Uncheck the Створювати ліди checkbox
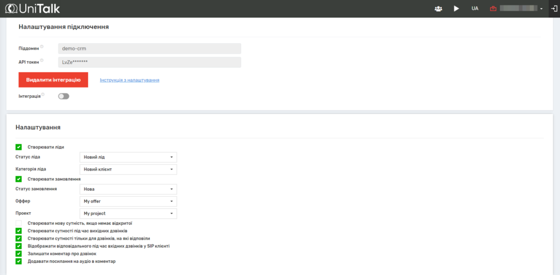560x275 pixels. [19, 147]
